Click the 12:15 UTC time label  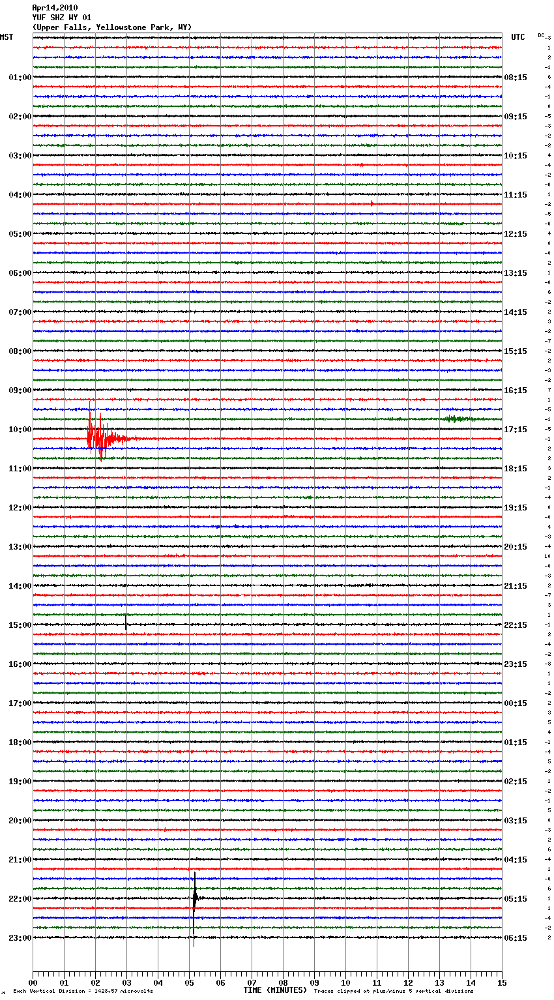pyautogui.click(x=516, y=234)
